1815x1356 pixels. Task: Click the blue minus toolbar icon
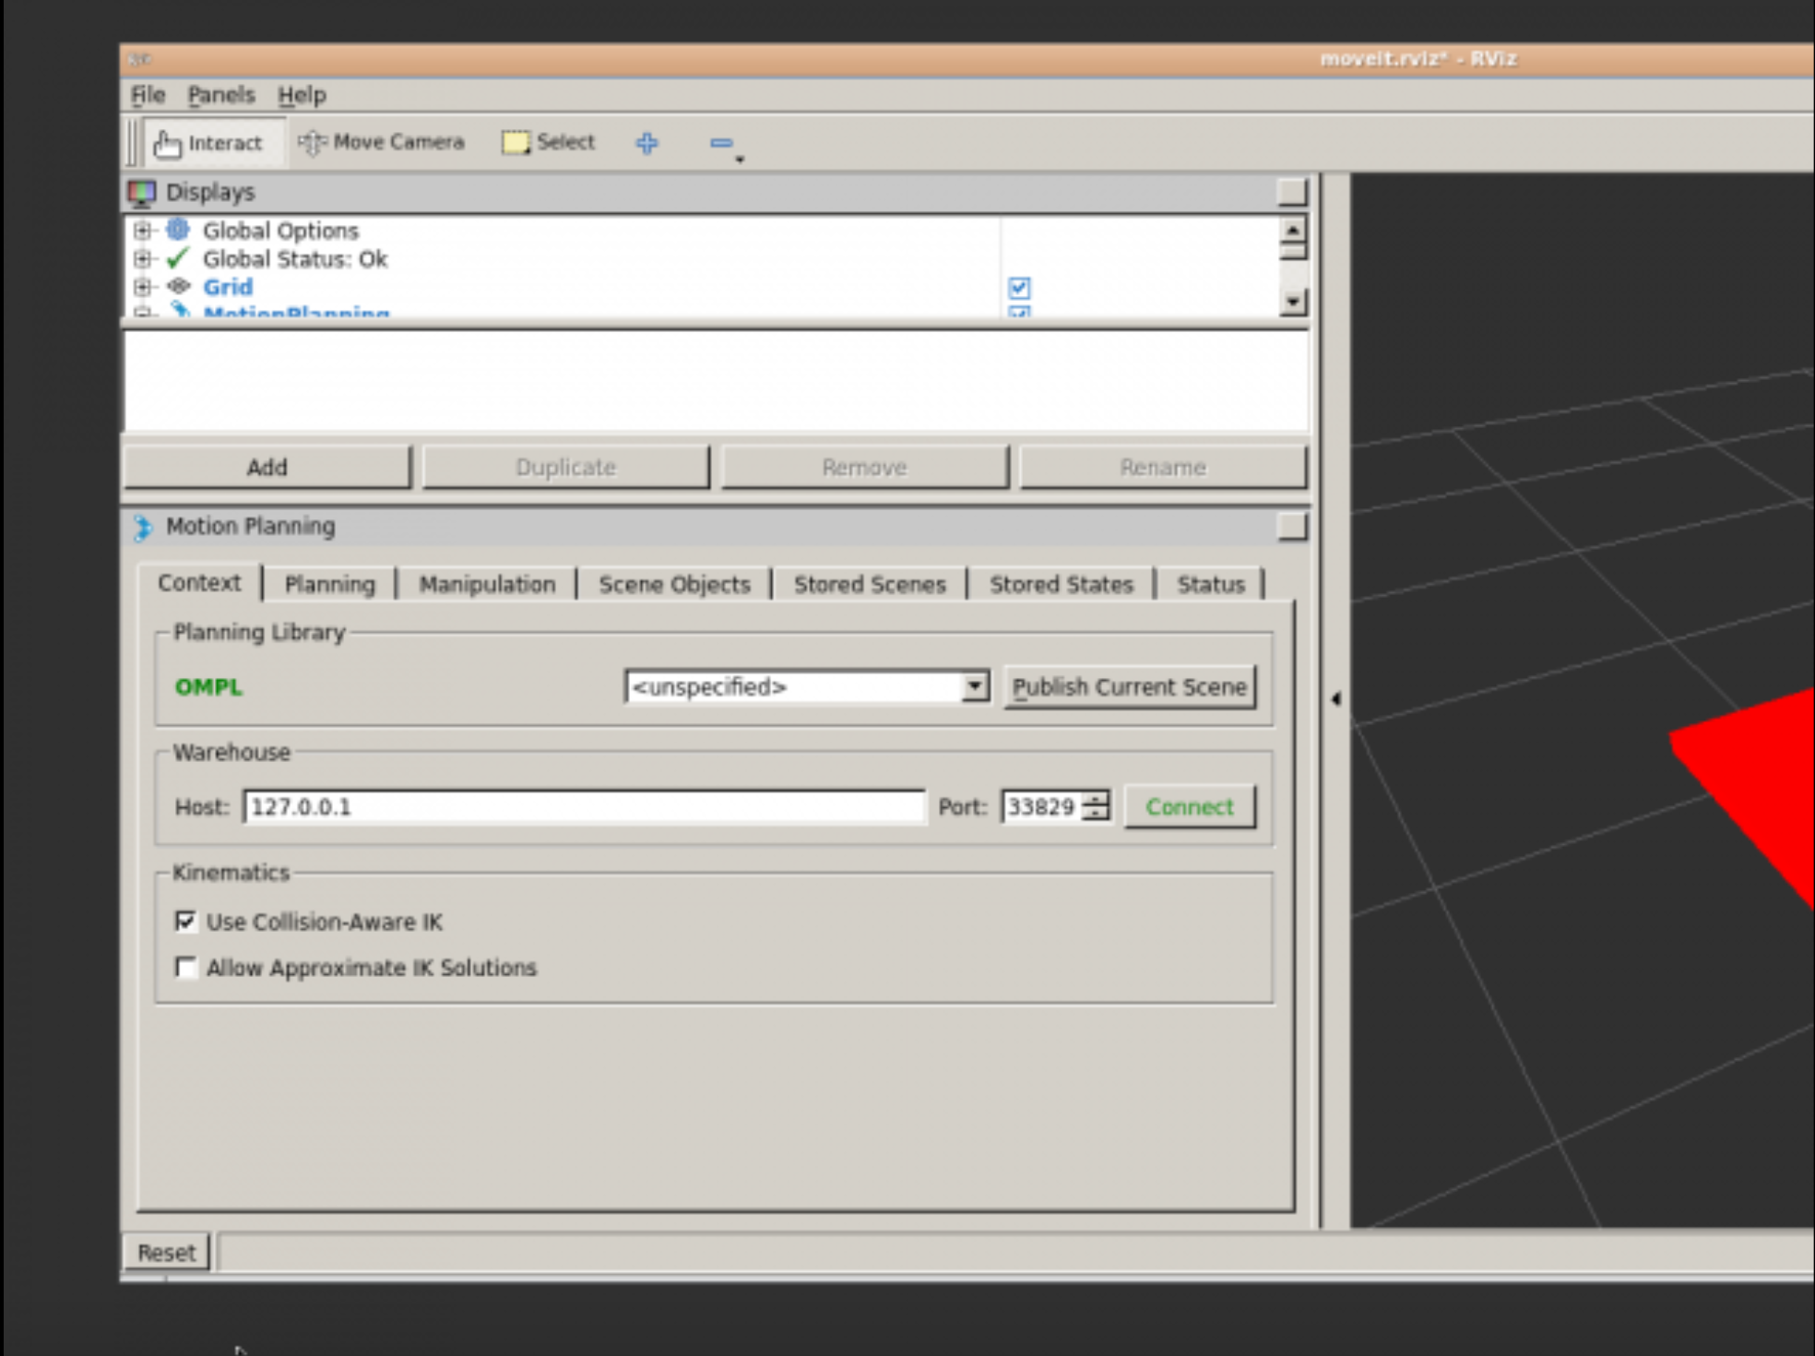click(x=721, y=143)
